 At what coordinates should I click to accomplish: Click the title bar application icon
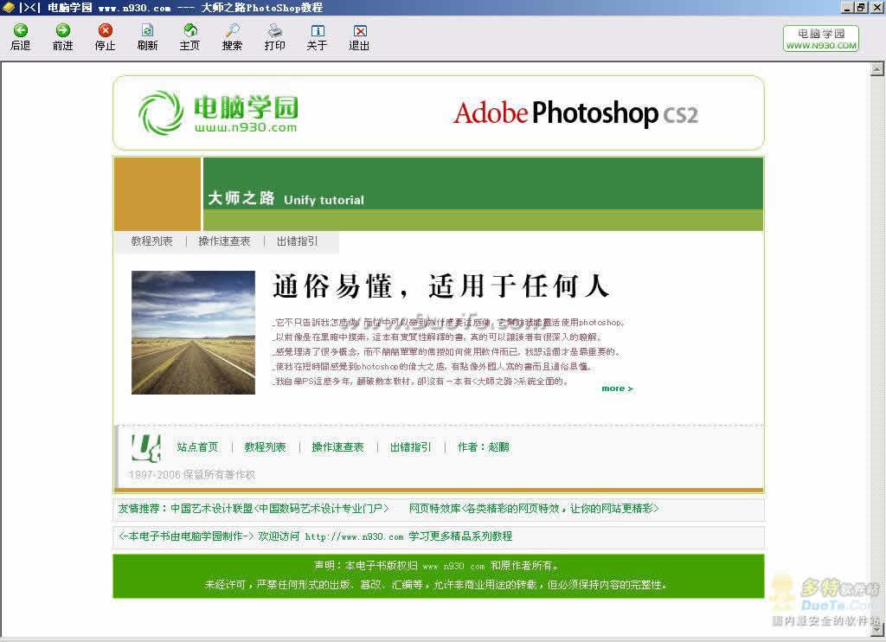pos(8,7)
